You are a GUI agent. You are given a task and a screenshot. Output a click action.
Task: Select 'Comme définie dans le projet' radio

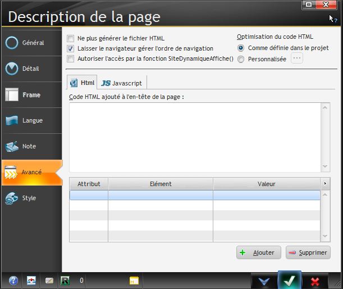tap(241, 48)
